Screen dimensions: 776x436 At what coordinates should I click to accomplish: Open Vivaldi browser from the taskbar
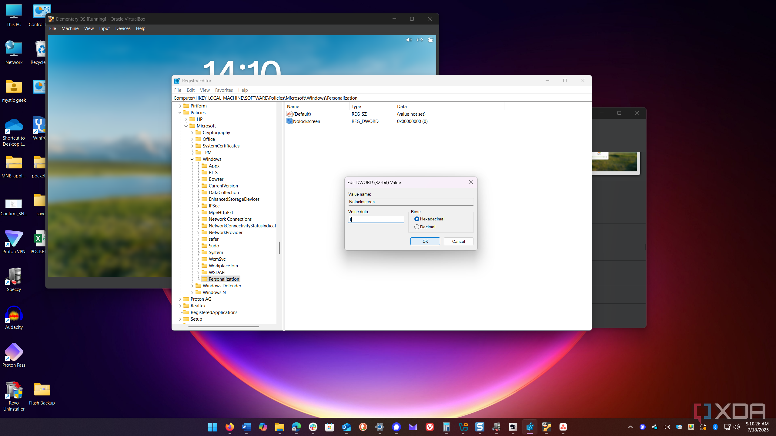[x=430, y=427]
